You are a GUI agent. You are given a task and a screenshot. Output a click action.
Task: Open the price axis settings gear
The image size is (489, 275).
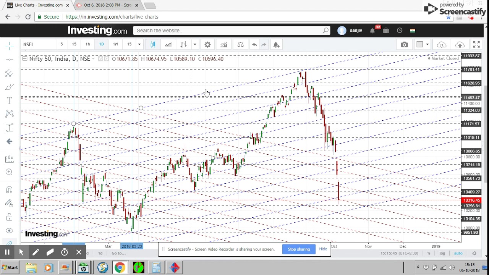pyautogui.click(x=474, y=253)
